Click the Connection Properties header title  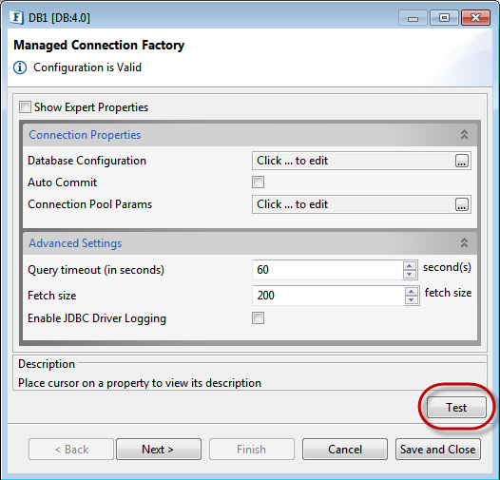pyautogui.click(x=85, y=135)
